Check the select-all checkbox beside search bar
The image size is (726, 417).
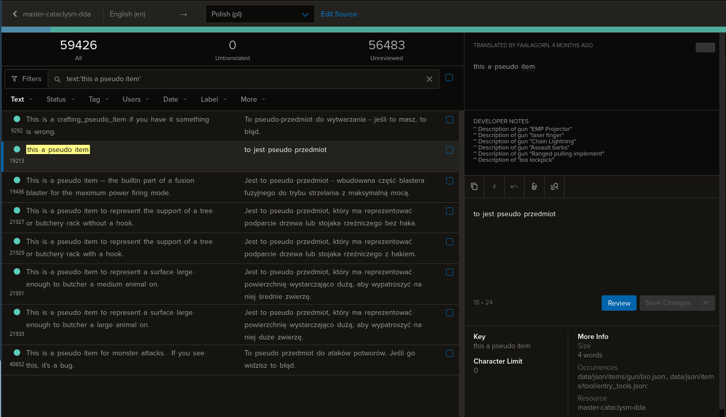click(449, 78)
